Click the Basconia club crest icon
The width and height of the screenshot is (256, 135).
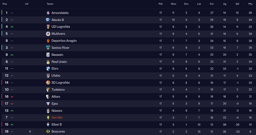(x=48, y=132)
